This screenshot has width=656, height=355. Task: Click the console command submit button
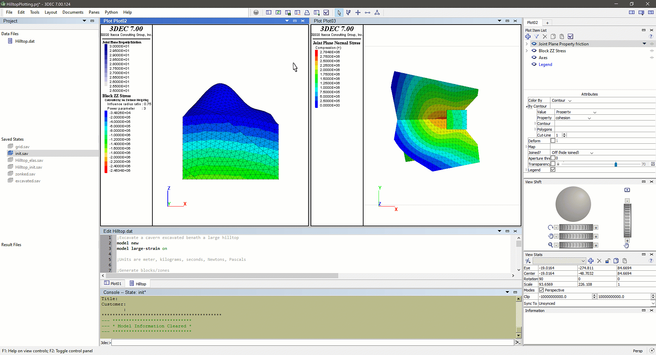pyautogui.click(x=518, y=342)
